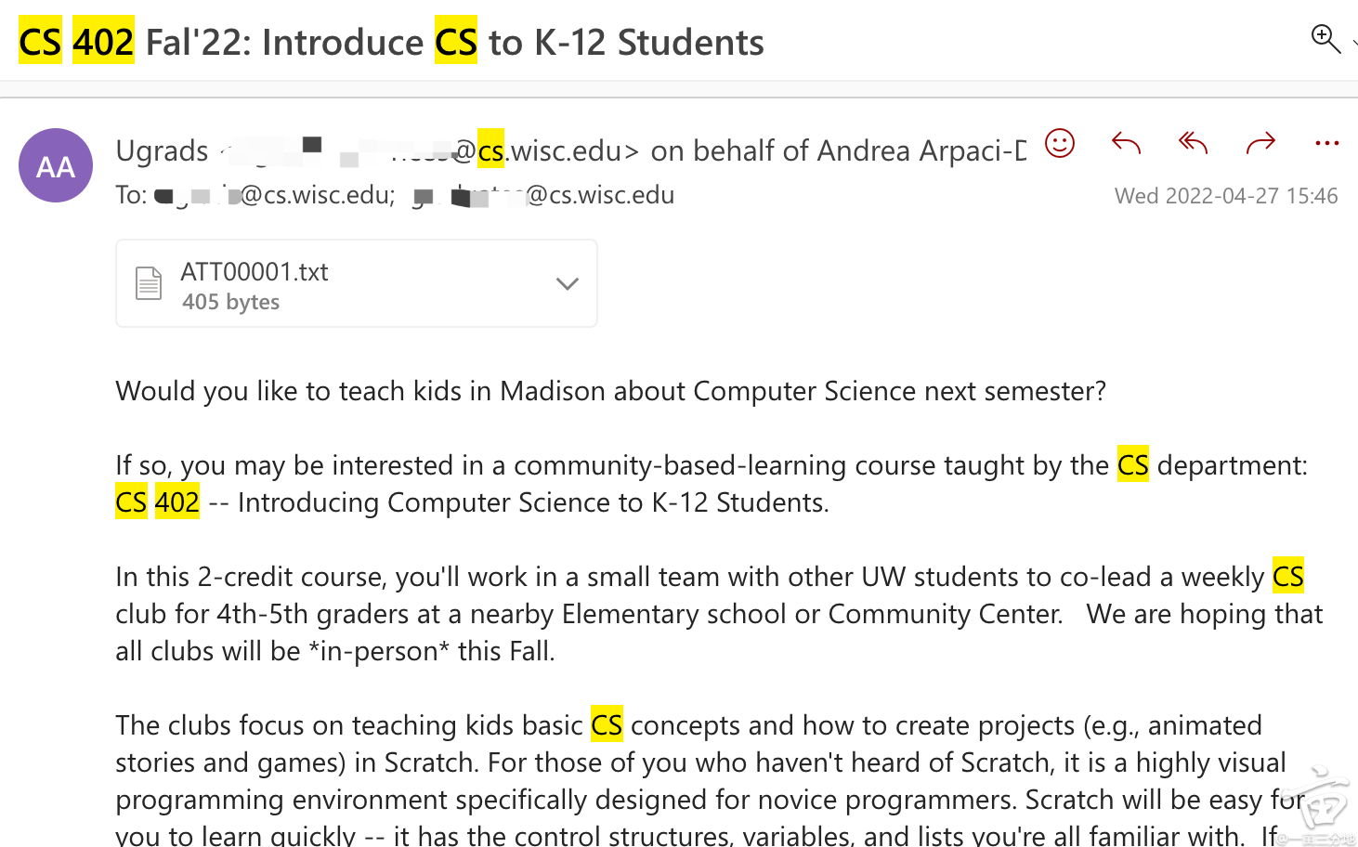Expand the ATT00001.txt attachment options chevron
The width and height of the screenshot is (1358, 847).
(x=567, y=283)
